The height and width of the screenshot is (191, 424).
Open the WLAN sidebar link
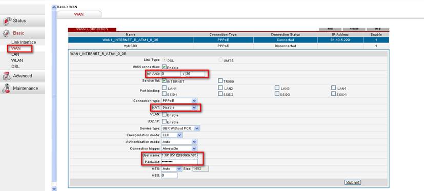(x=17, y=60)
